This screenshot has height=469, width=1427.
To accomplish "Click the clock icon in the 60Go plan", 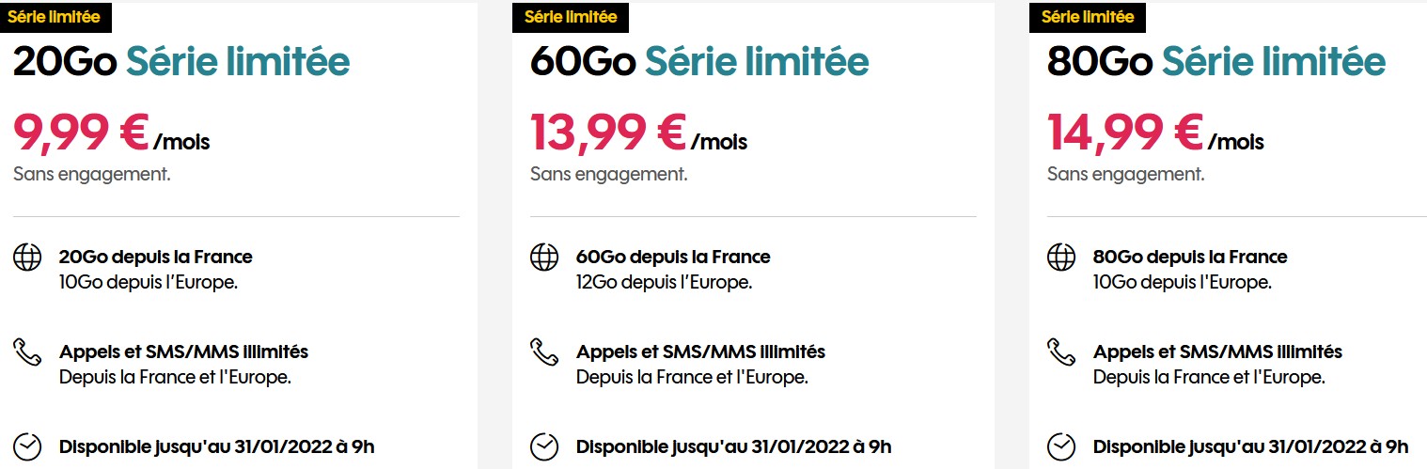I will pyautogui.click(x=544, y=446).
